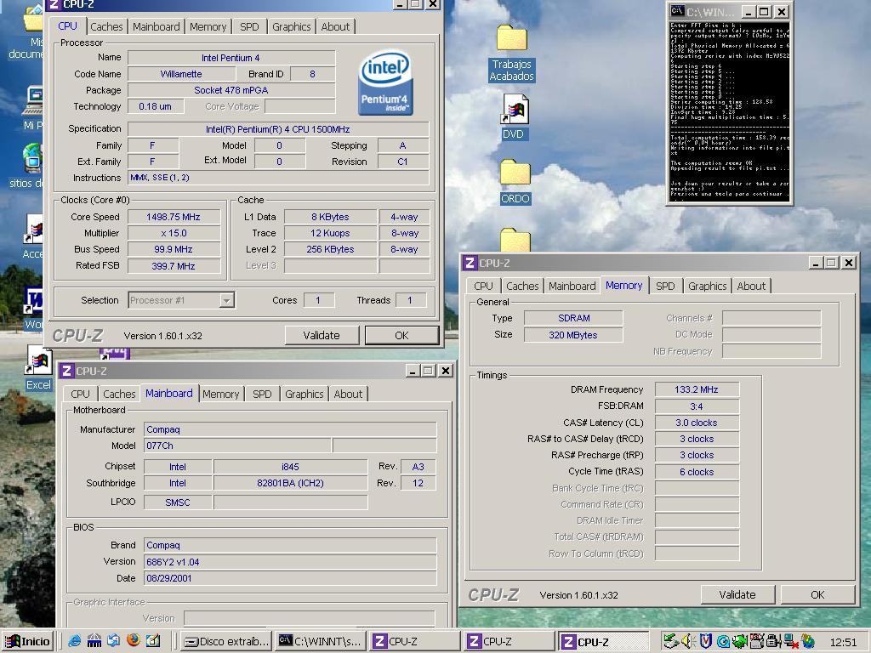Viewport: 871px width, 653px height.
Task: Click the 08/29/2001 BIOS date field
Action: click(290, 578)
